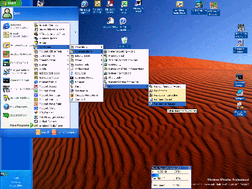Viewport: 252px width, 189px height.
Task: Select Microsoft Outlook desktop shortcut
Action: coord(97,7)
